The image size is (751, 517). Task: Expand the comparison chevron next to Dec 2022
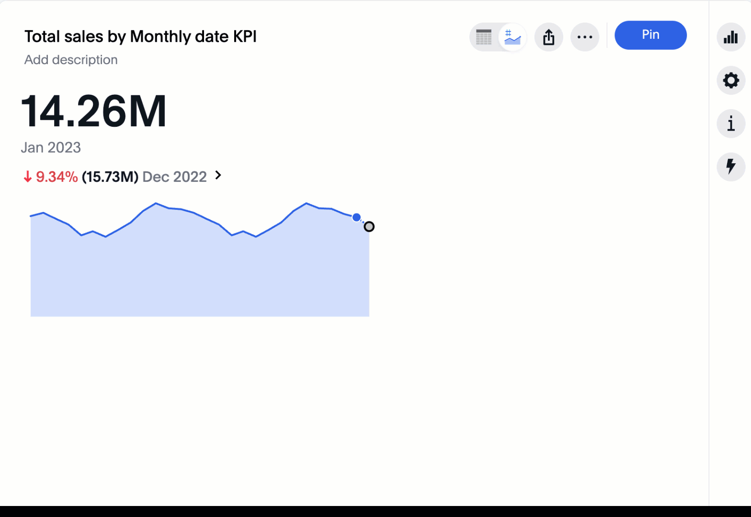(218, 175)
